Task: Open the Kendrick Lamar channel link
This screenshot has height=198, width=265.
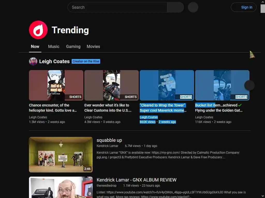Action: pyautogui.click(x=107, y=146)
